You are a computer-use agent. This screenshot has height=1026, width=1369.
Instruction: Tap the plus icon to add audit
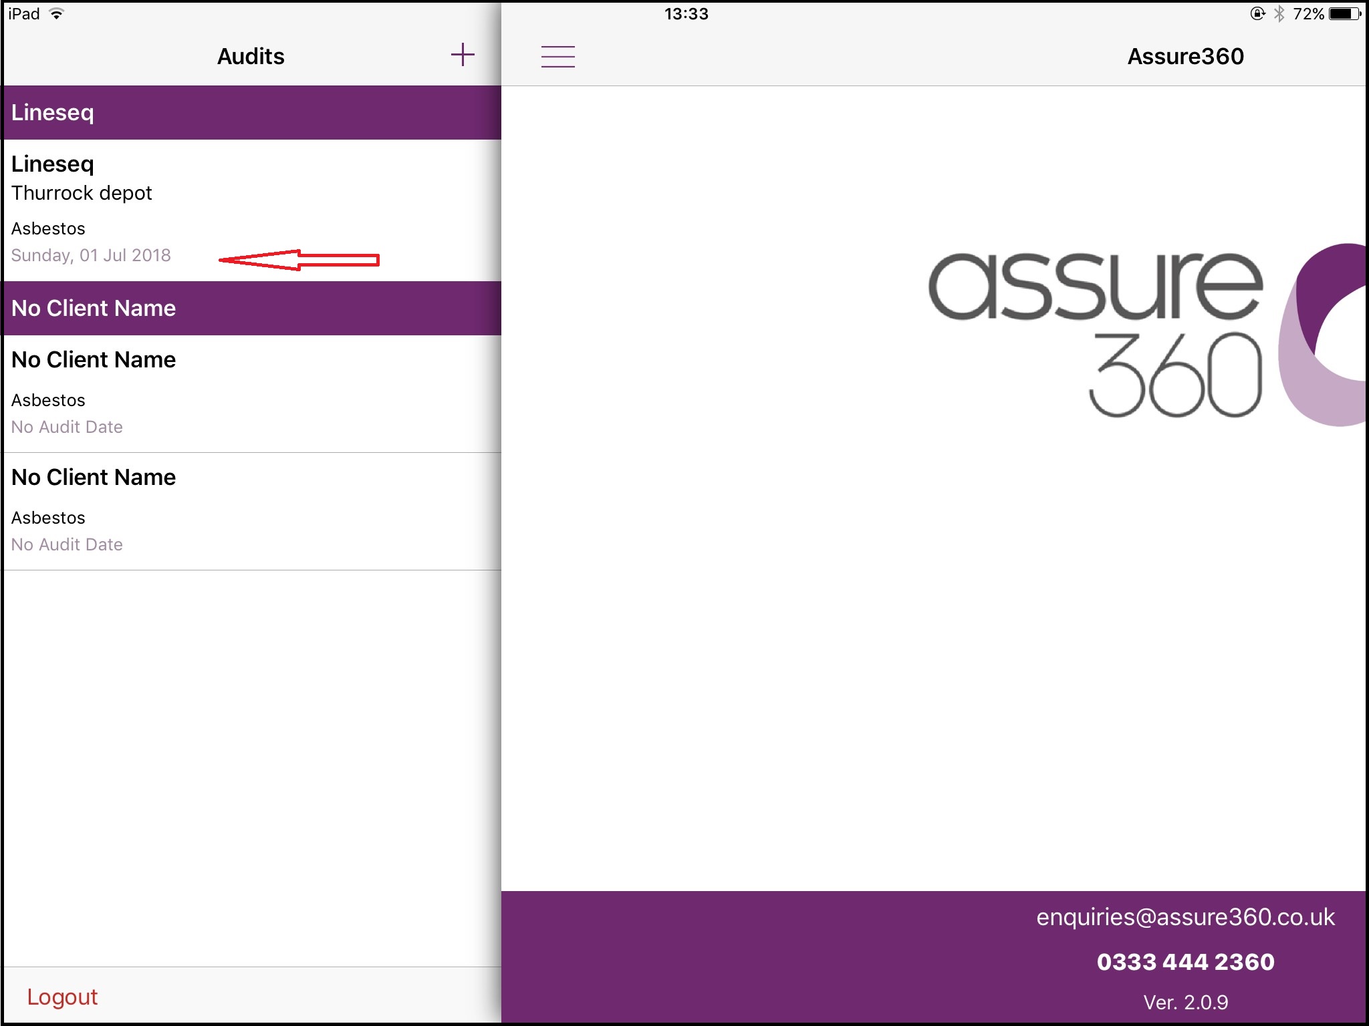click(x=462, y=55)
